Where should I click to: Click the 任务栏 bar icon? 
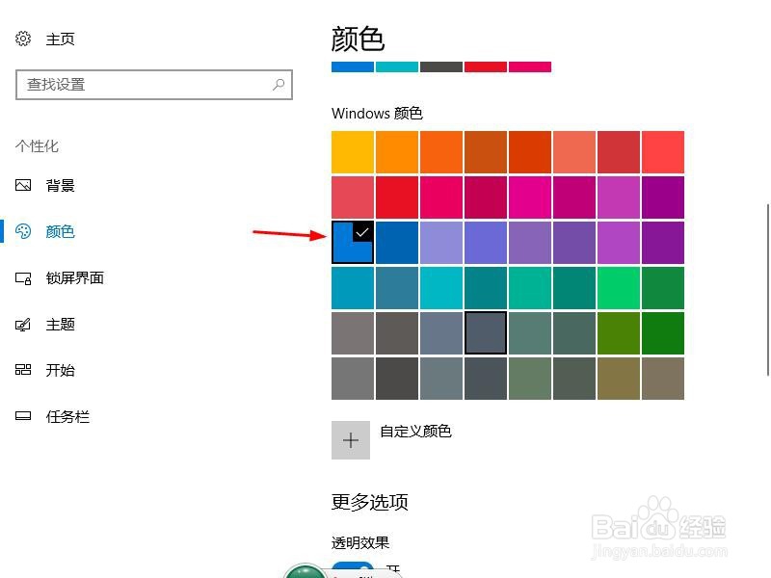tap(22, 416)
